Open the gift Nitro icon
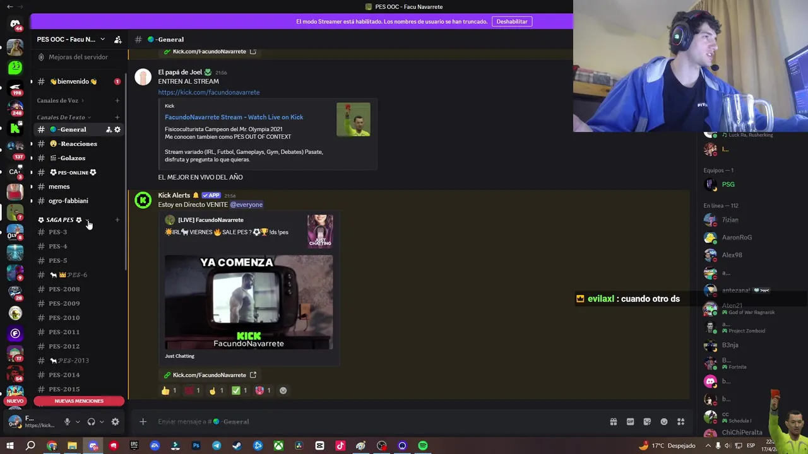 pyautogui.click(x=613, y=422)
